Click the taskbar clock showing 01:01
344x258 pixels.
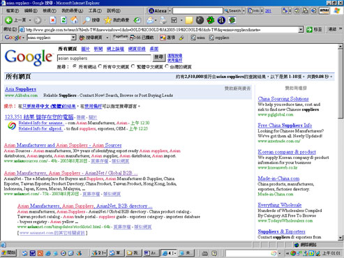[x=331, y=253]
